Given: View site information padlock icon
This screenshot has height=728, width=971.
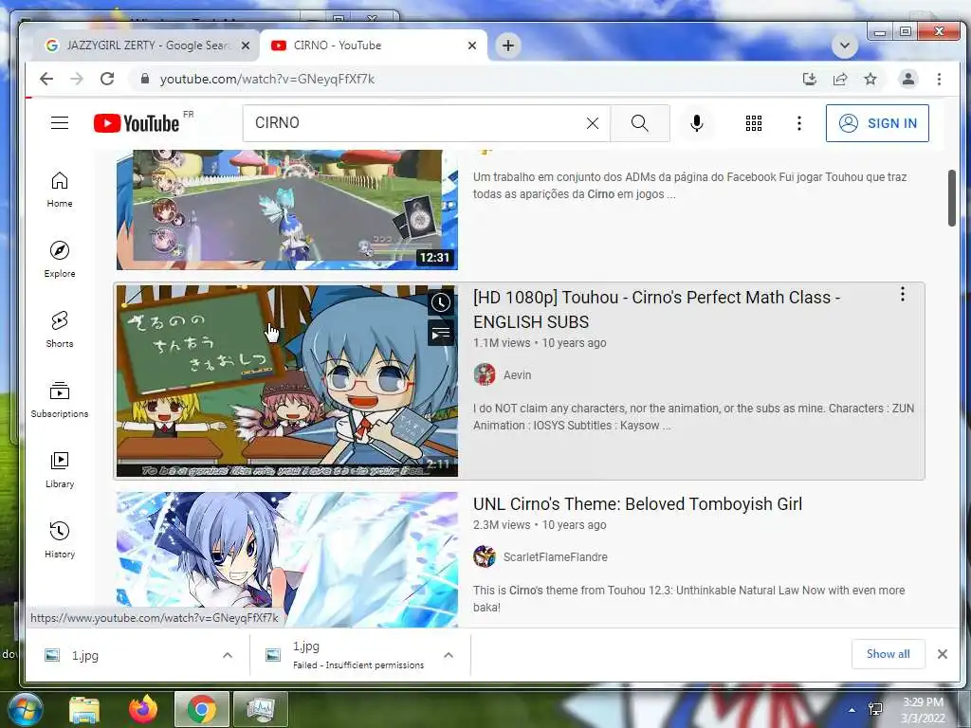Looking at the screenshot, I should pyautogui.click(x=145, y=79).
